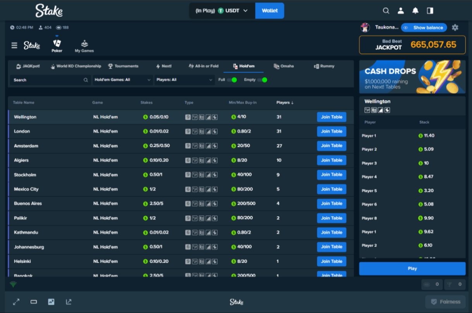Switch to the Tournaments tab
The height and width of the screenshot is (313, 472).
pos(123,66)
